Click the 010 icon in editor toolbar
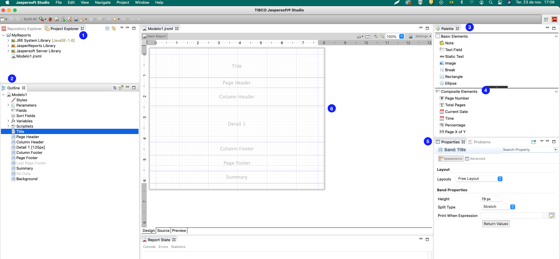 359,36
